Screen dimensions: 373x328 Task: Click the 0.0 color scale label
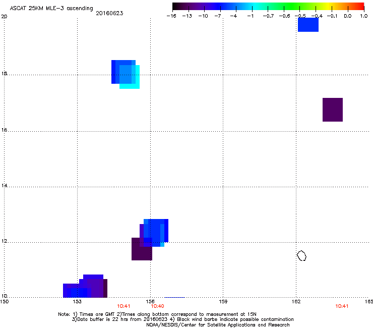click(348, 16)
